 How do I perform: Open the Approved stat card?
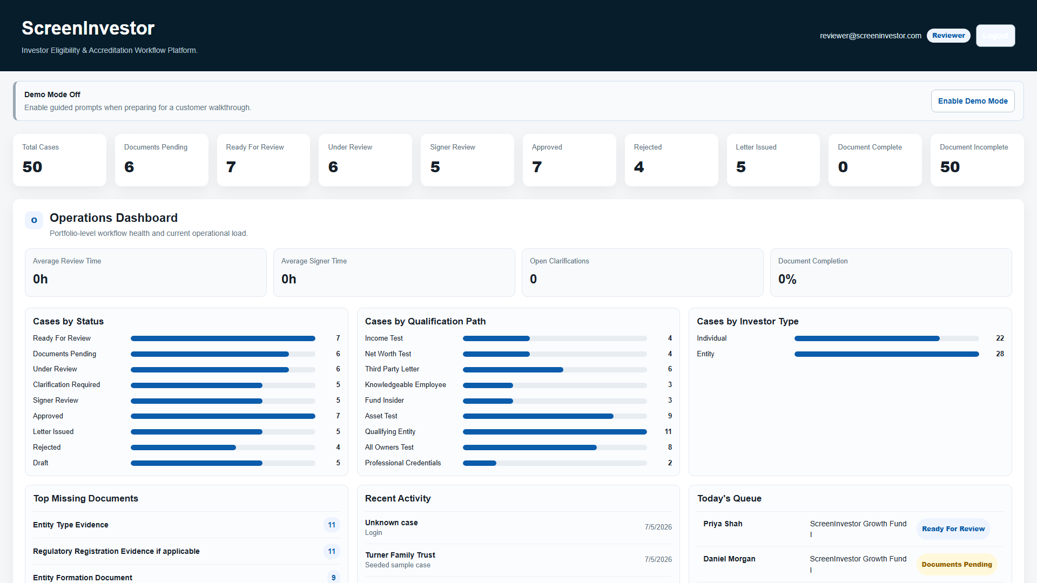click(569, 160)
